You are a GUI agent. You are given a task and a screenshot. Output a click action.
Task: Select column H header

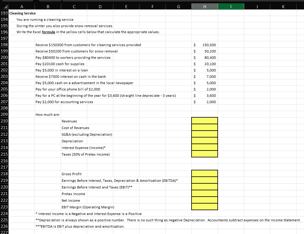[204, 7]
